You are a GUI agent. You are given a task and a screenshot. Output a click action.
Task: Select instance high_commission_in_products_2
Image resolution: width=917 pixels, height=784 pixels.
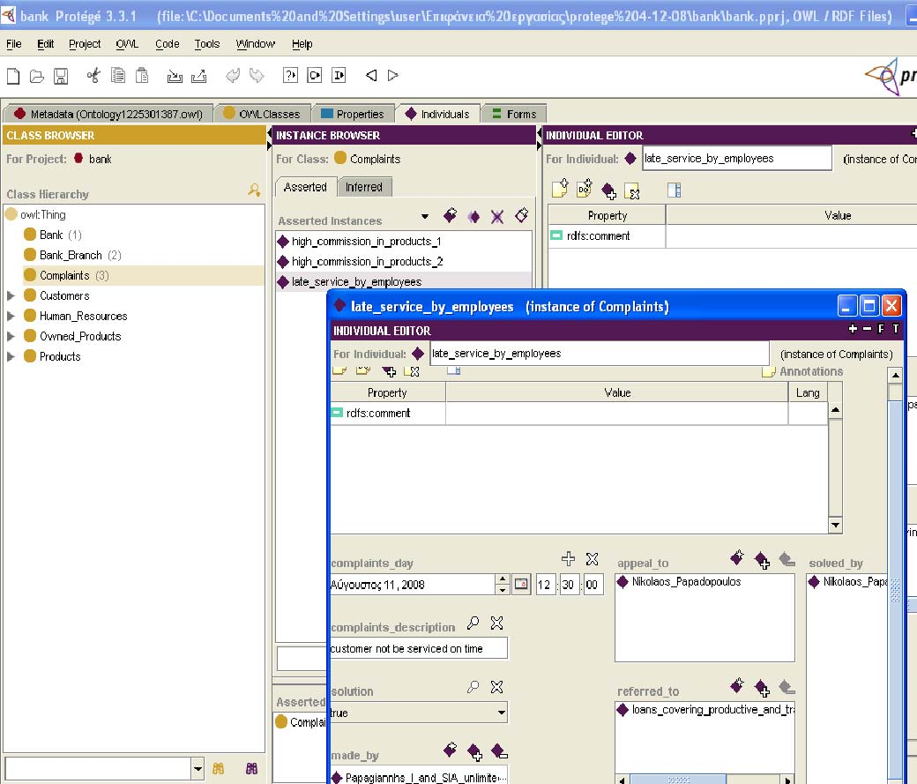pos(368,262)
